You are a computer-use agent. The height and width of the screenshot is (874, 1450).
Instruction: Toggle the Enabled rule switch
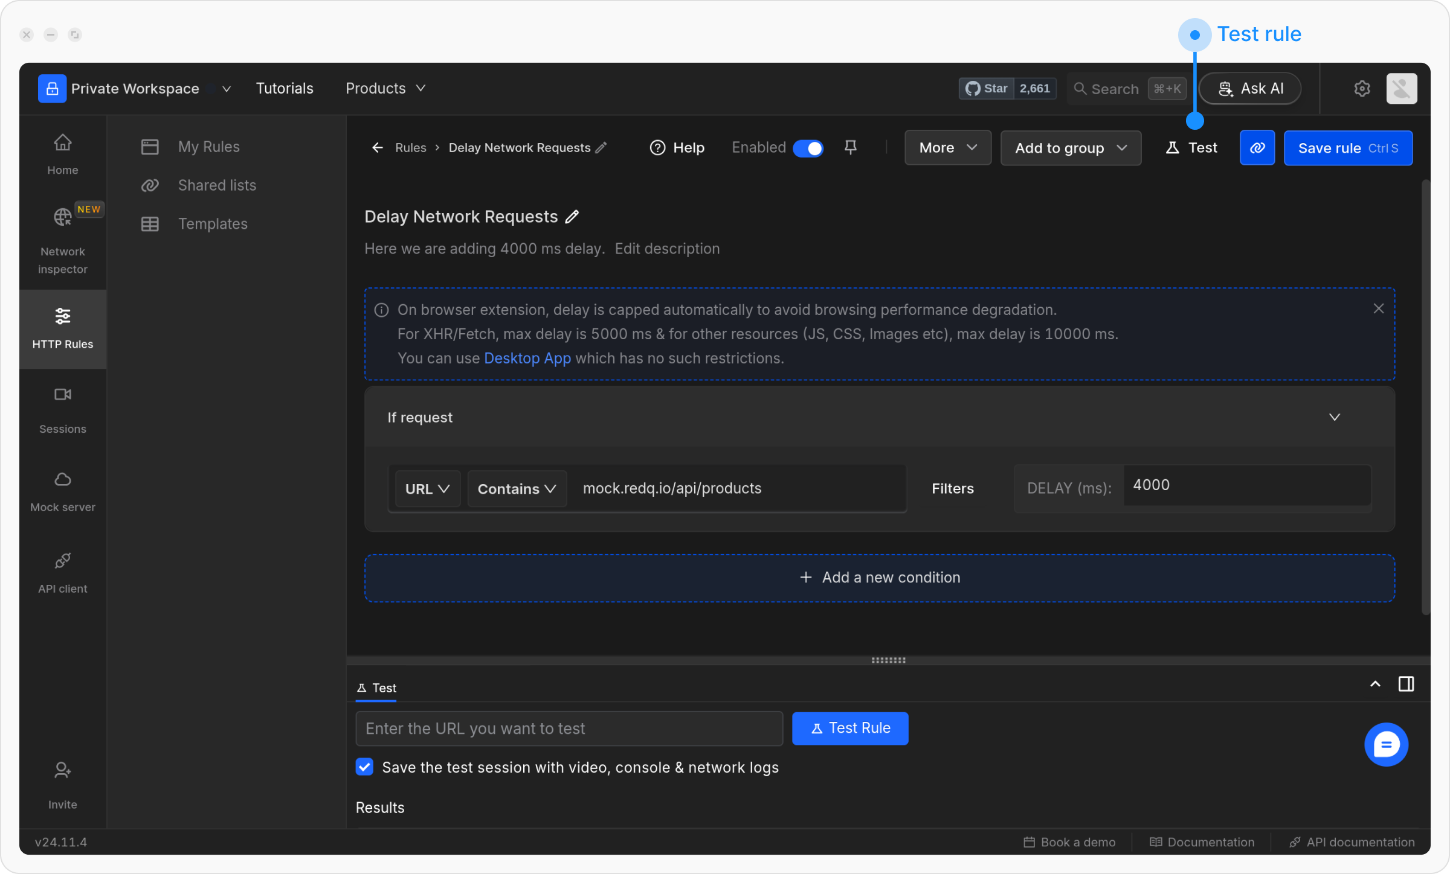807,148
